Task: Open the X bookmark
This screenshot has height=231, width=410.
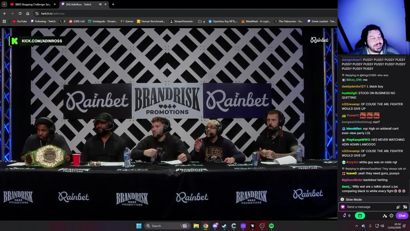Action: point(62,21)
